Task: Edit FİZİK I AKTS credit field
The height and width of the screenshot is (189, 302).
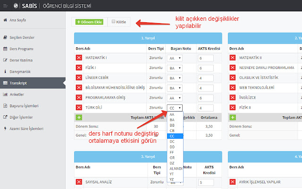Action: 206,68
